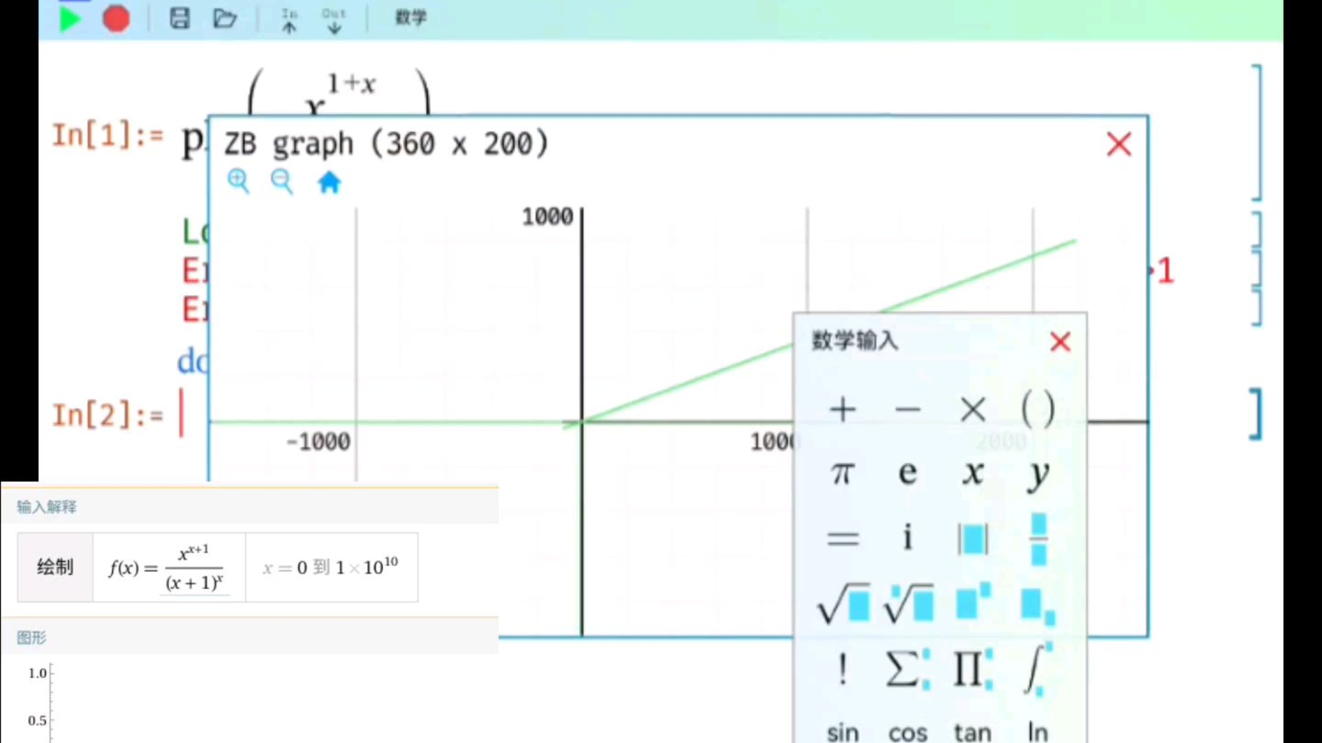This screenshot has width=1322, height=743.
Task: Click the In up-arrow toolbar icon
Action: (x=289, y=21)
